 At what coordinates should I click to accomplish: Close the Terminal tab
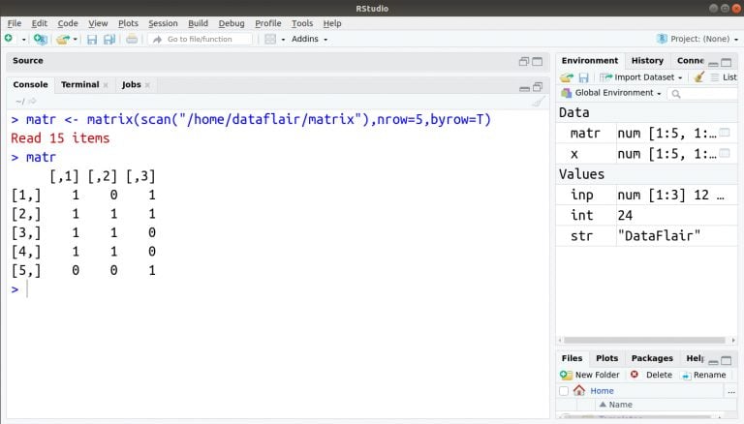pos(106,85)
